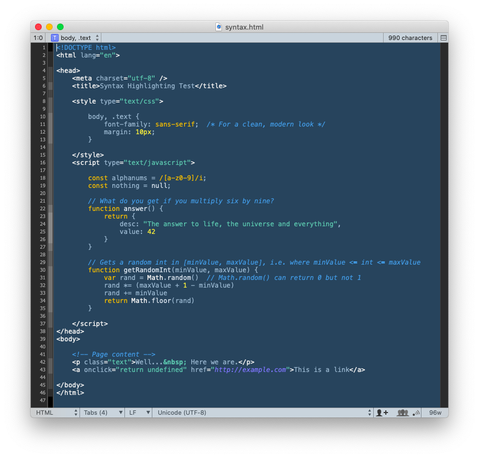Click the syntax.html window title
Viewport: 479px width, 458px height.
244,27
